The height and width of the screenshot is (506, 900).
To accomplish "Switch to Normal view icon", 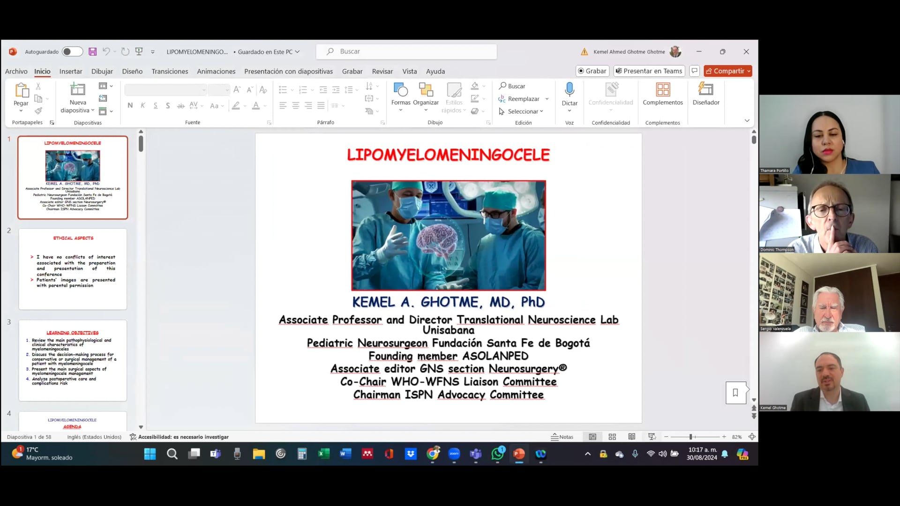I will pyautogui.click(x=592, y=437).
